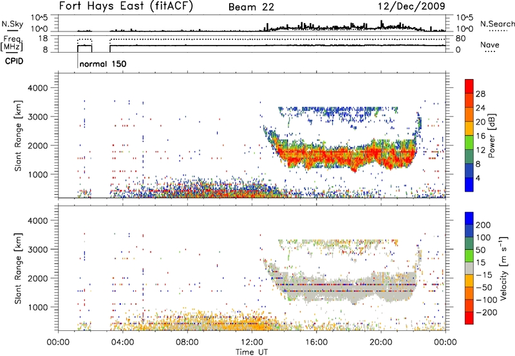The height and width of the screenshot is (356, 515).
Task: Click the '08:00' time axis tick label
Action: 187,343
